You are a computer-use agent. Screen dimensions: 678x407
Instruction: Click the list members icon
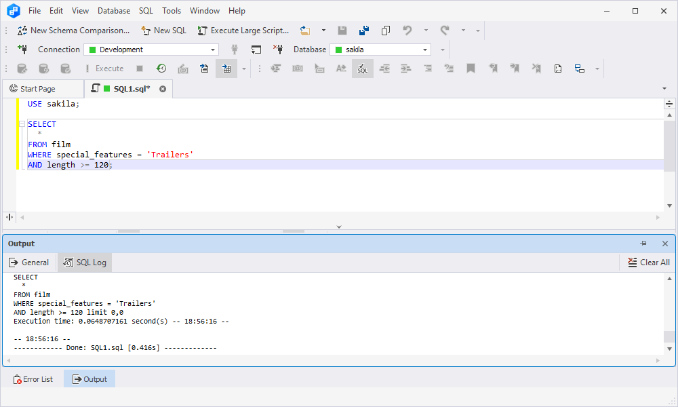276,69
